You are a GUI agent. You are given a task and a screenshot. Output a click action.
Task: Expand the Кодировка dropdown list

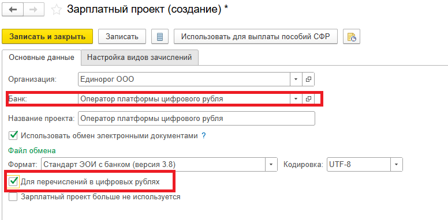[397, 165]
